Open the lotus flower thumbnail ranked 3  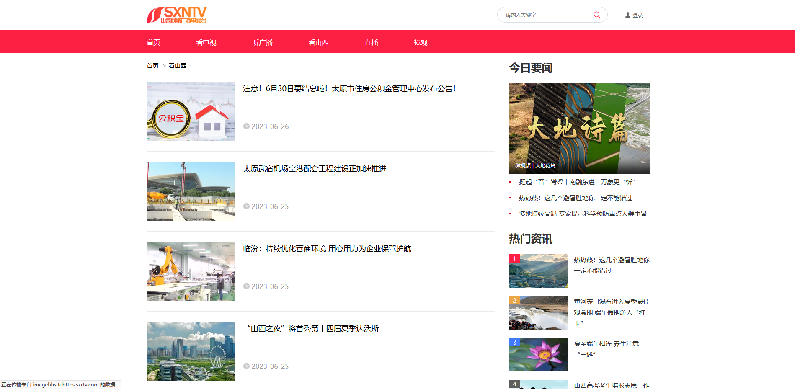point(539,355)
